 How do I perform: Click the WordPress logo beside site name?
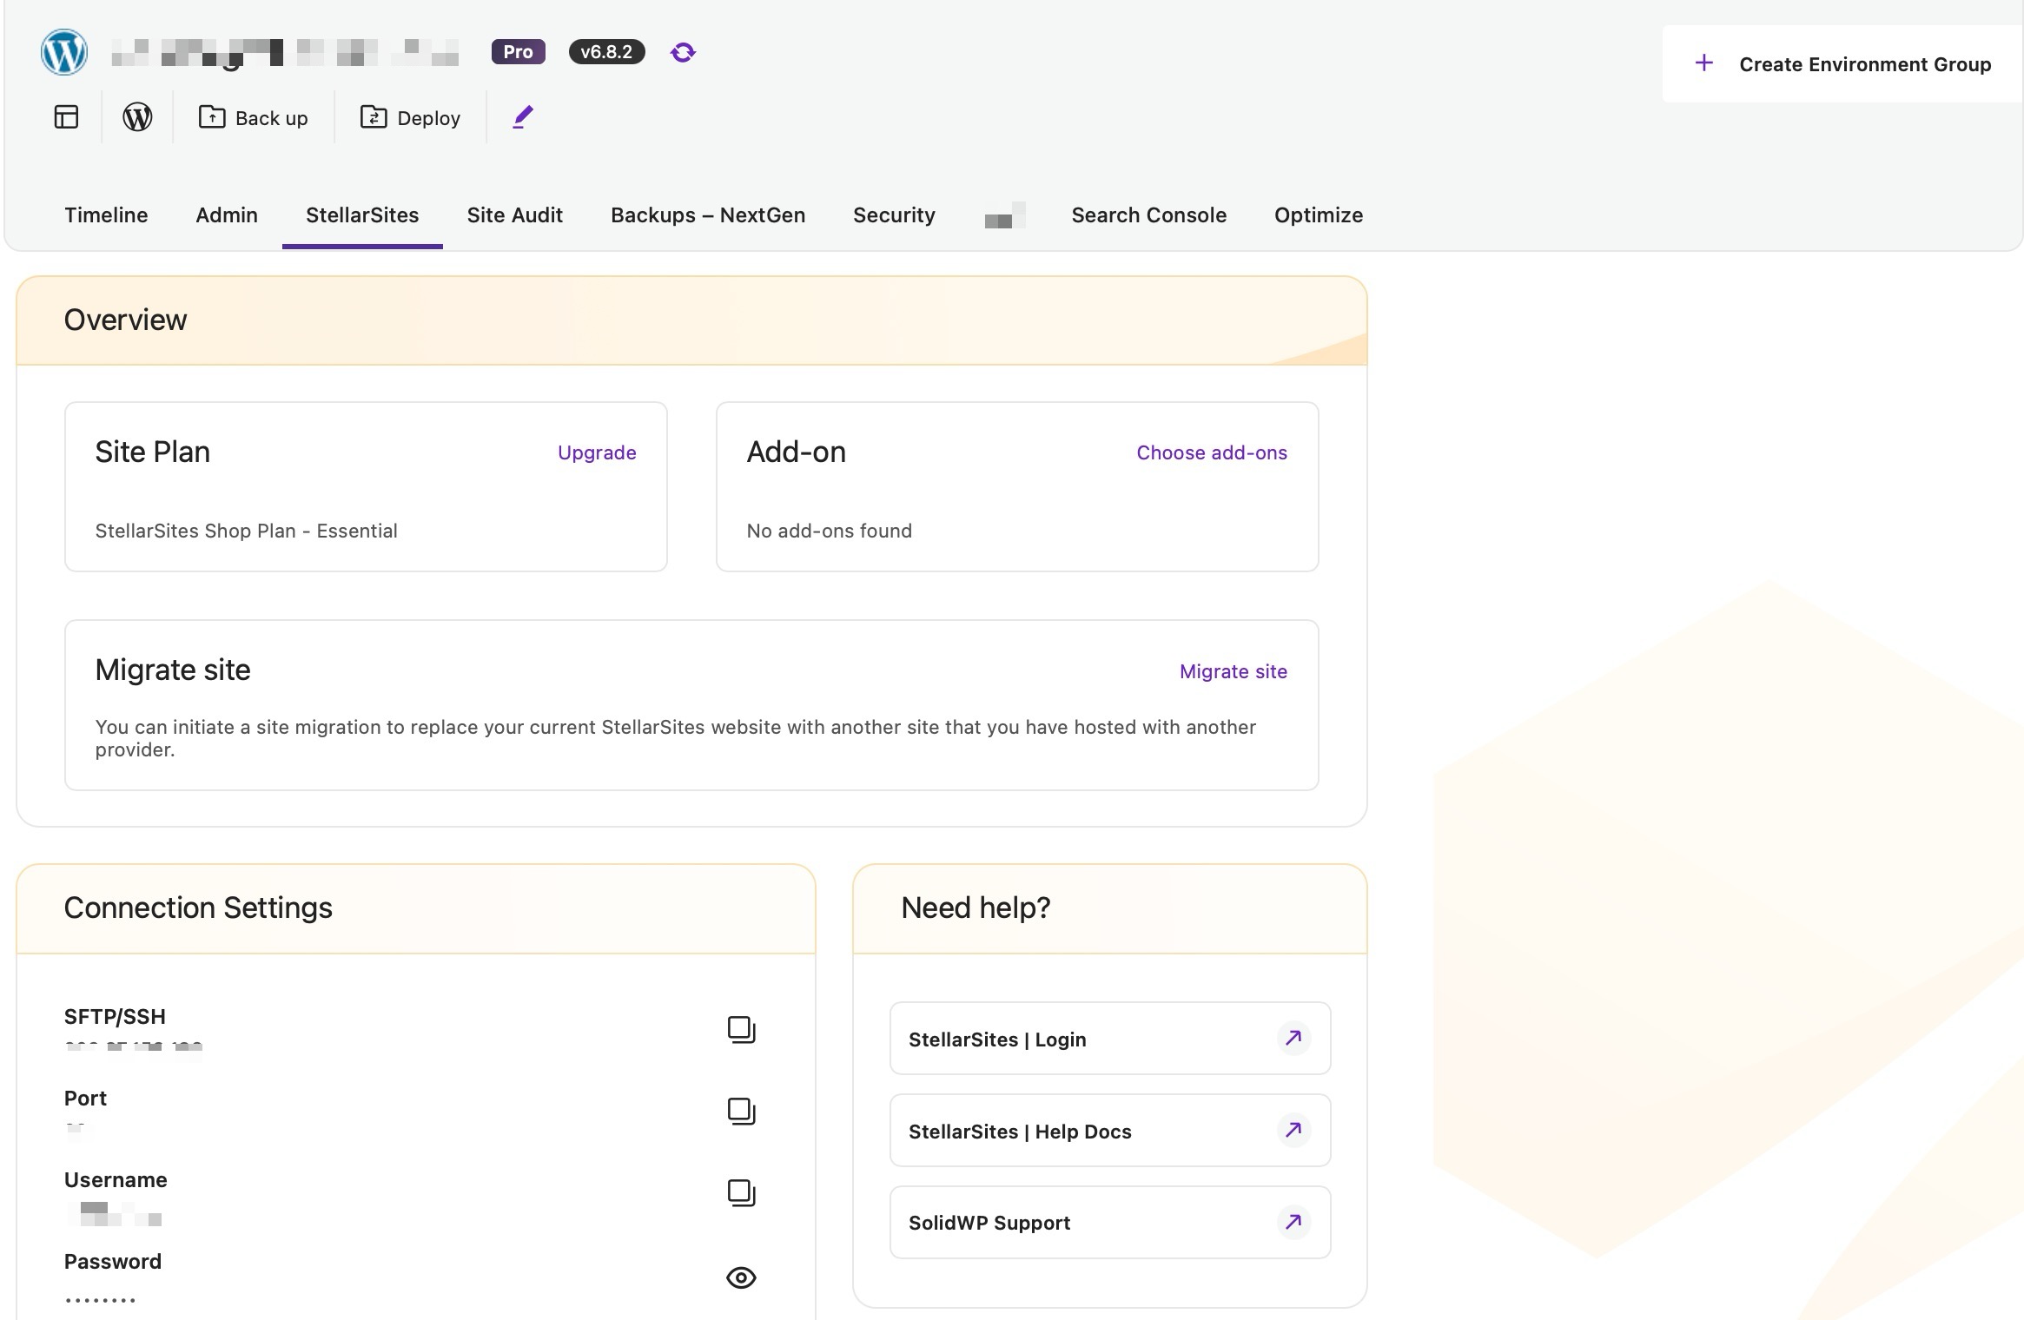coord(64,52)
